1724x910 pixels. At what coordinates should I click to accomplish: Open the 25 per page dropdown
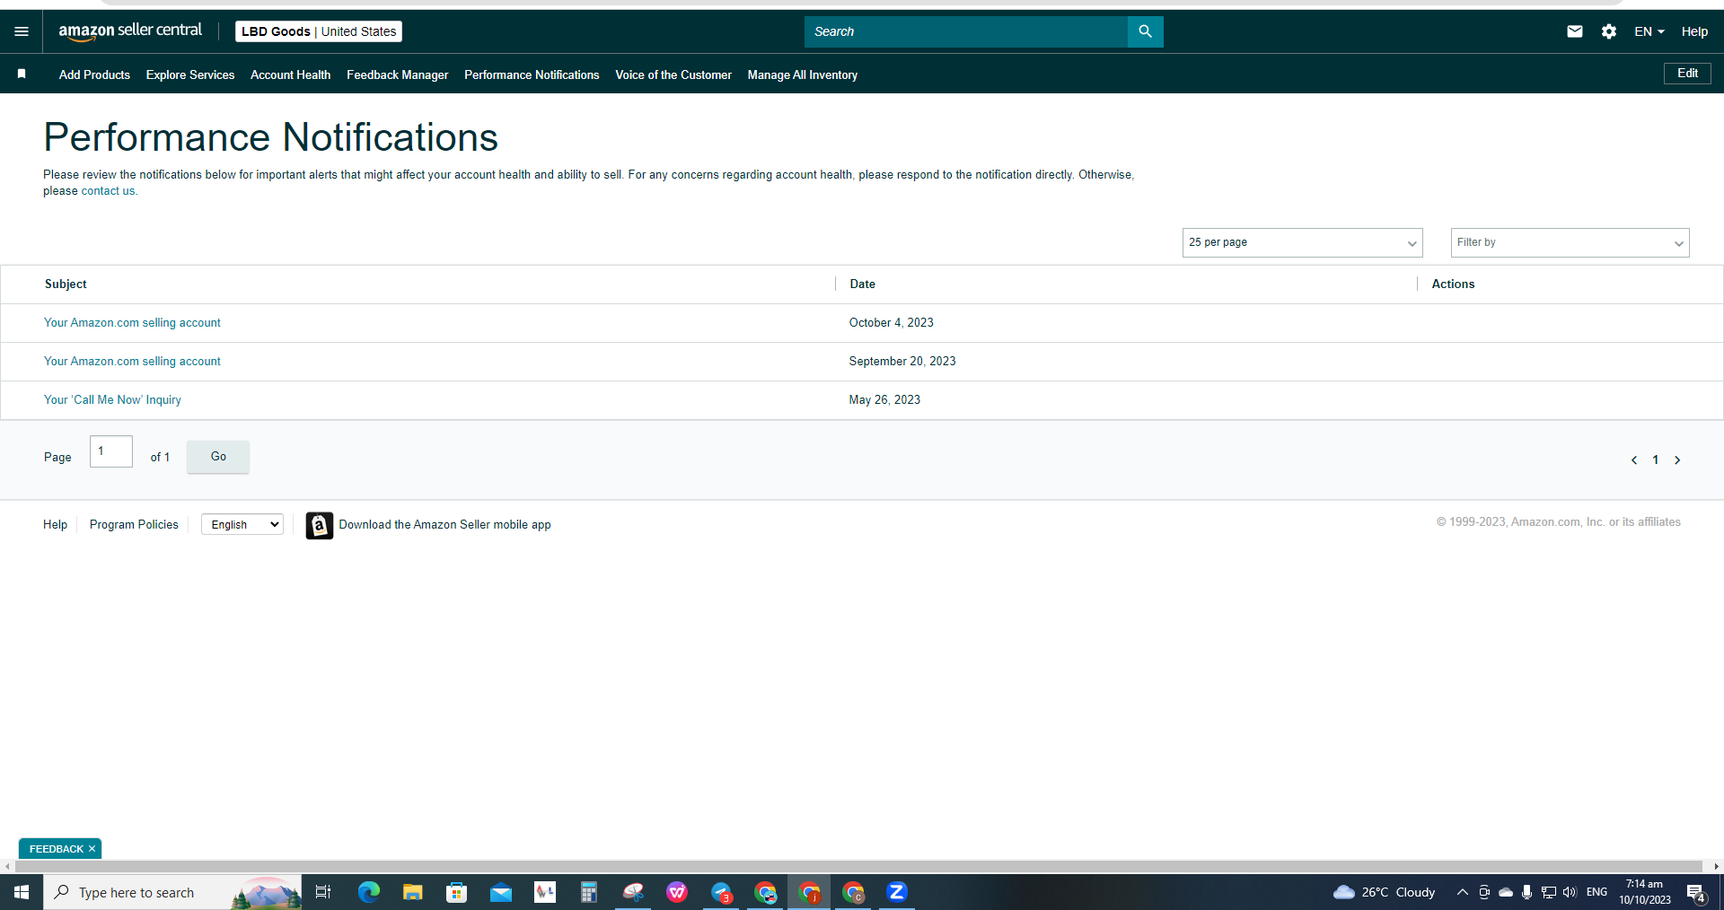(x=1302, y=242)
